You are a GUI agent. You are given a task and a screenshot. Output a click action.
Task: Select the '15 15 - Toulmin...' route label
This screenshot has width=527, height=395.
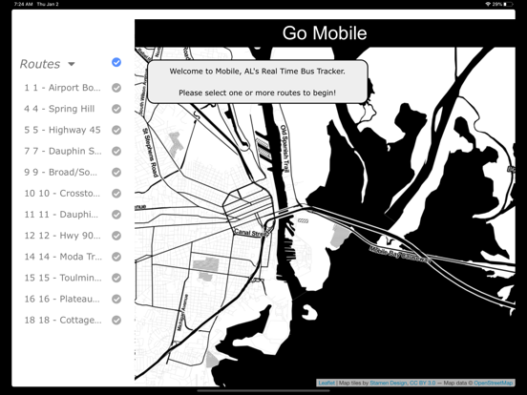63,278
